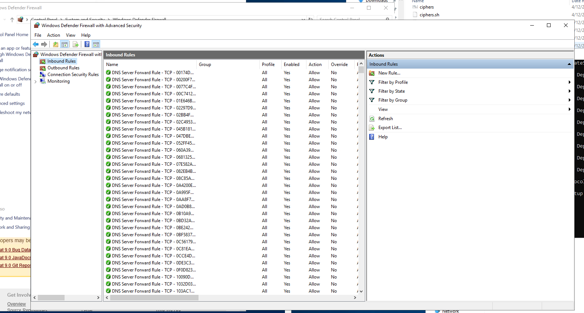Select rule DNS Server Forward Rule - TCP - 00200F7
The image size is (584, 313).
point(153,80)
